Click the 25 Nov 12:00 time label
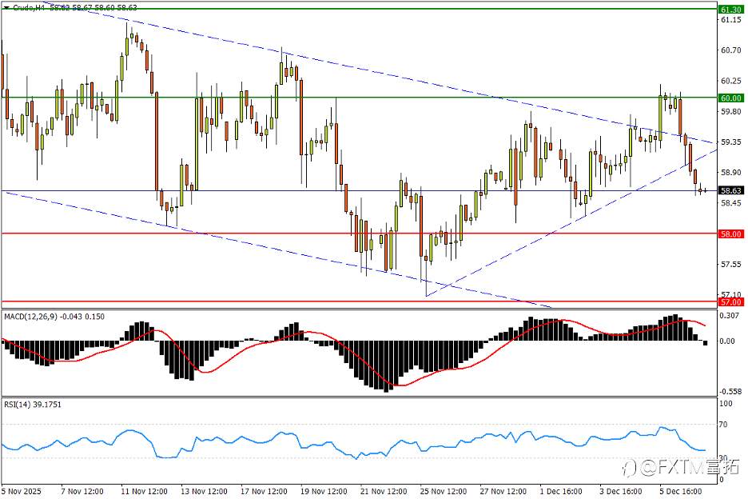Image resolution: width=748 pixels, height=499 pixels. coord(444,491)
